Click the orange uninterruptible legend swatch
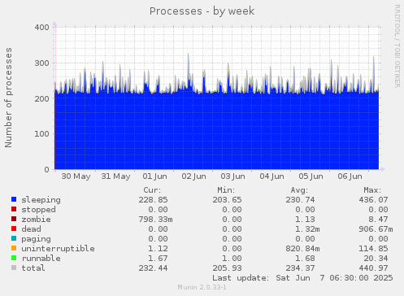This screenshot has height=296, width=404. [14, 248]
